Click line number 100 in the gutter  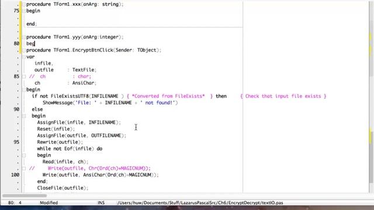[x=15, y=175]
